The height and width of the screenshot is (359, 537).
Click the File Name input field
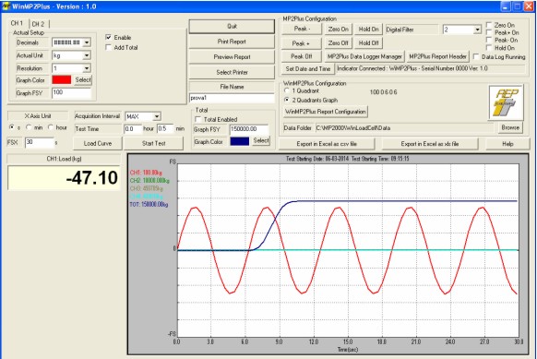click(232, 98)
